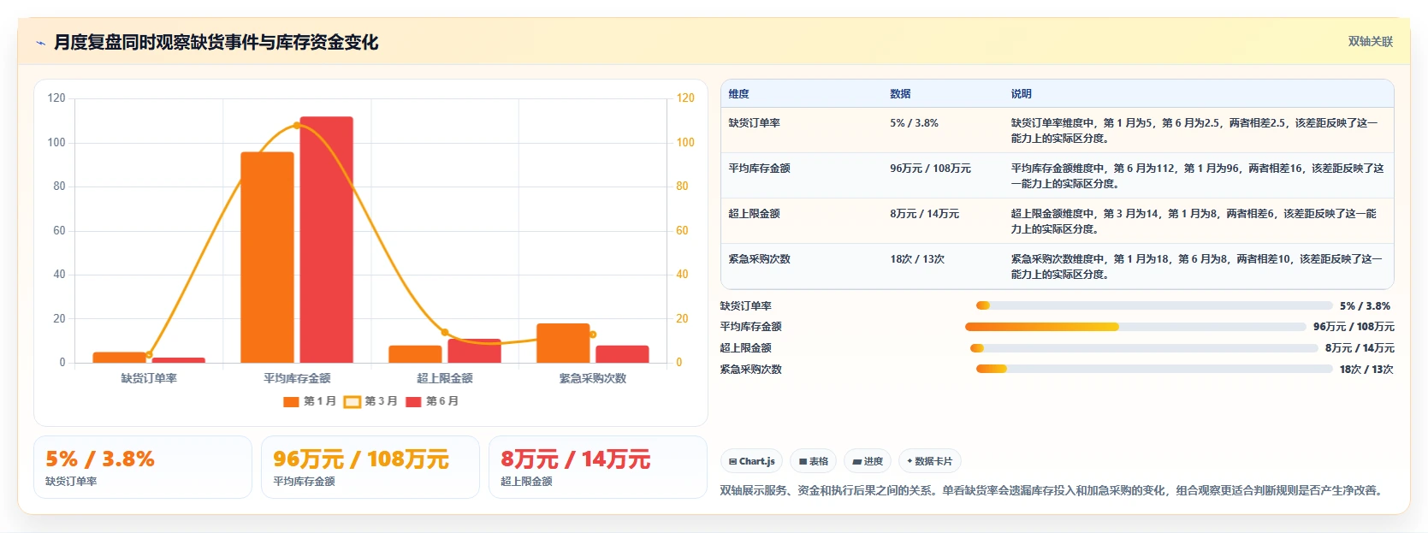Click the 紧急采购次数 progress bar
This screenshot has width=1428, height=533.
coord(1154,369)
